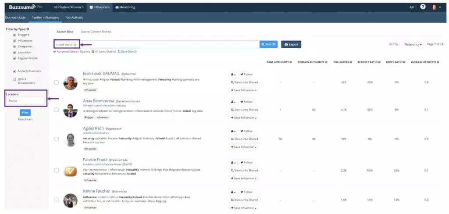The image size is (449, 214).
Task: Open the API link in header
Action: pyautogui.click(x=412, y=7)
